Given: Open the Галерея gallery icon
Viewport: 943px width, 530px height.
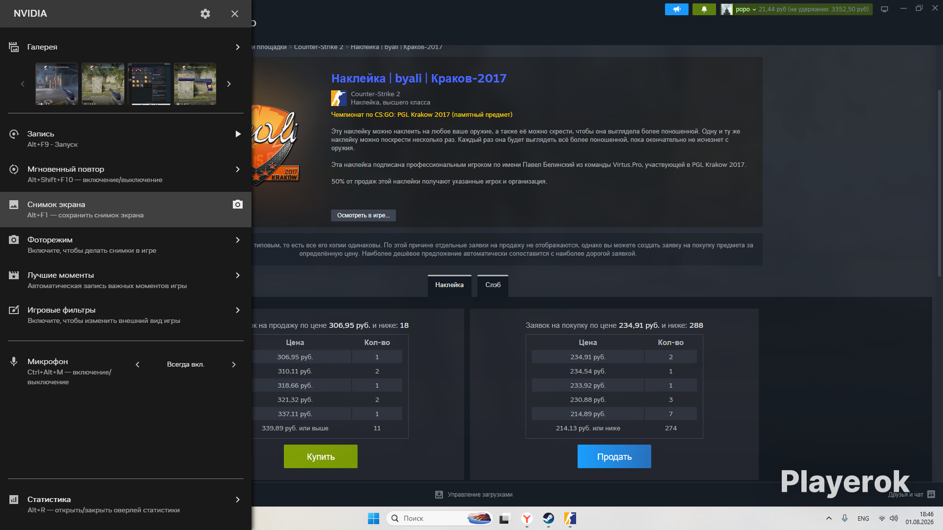Looking at the screenshot, I should pos(14,47).
